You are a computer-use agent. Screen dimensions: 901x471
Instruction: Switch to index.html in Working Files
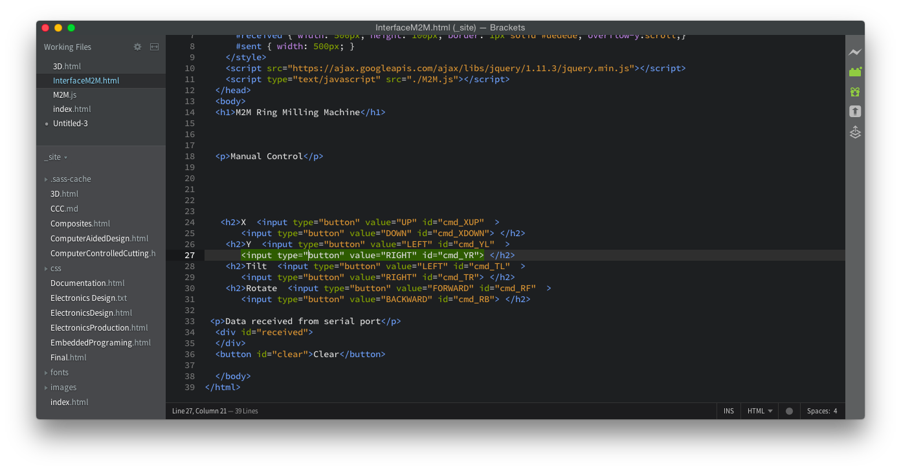tap(72, 109)
